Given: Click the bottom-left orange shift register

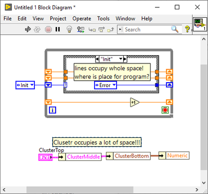Looking at the screenshot, I should click(48, 102).
